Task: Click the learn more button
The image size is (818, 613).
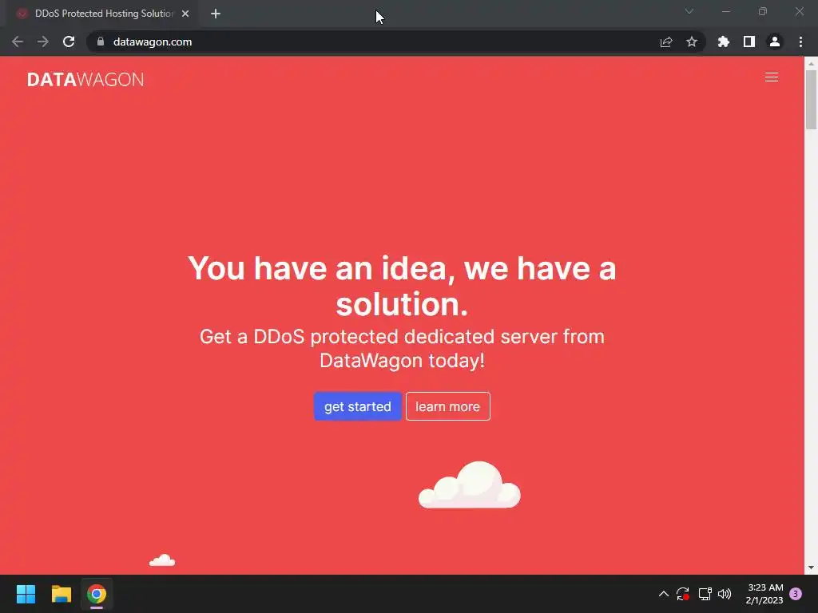Action: (447, 406)
